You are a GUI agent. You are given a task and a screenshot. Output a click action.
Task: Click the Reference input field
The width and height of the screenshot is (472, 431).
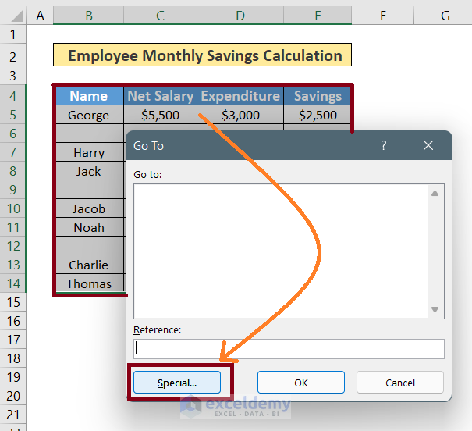pos(289,349)
